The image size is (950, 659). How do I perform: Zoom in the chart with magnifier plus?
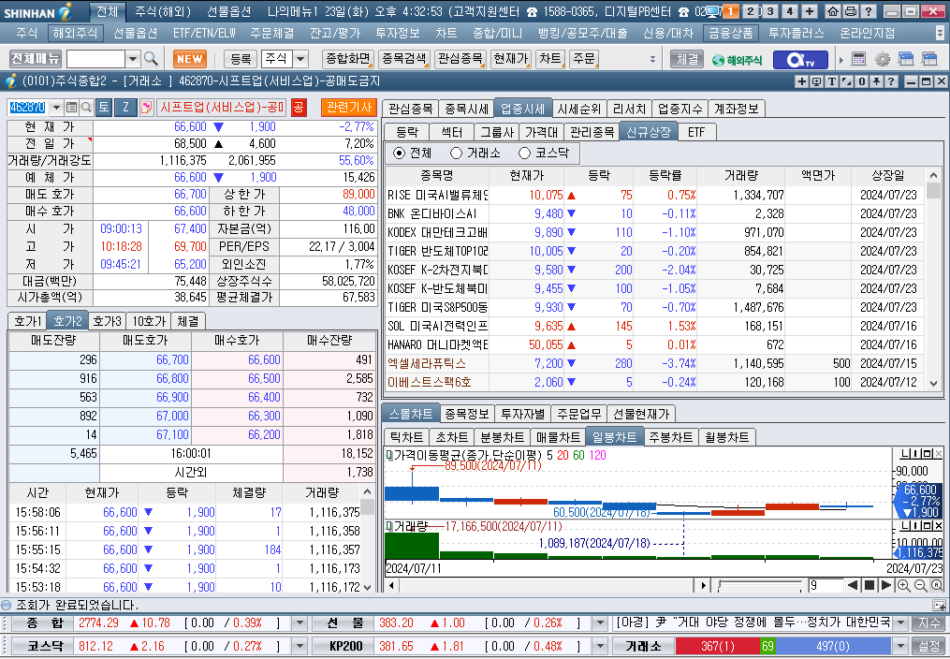click(x=903, y=585)
